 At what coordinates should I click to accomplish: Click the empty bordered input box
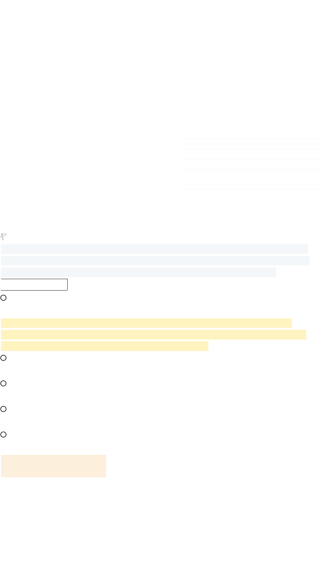34,285
